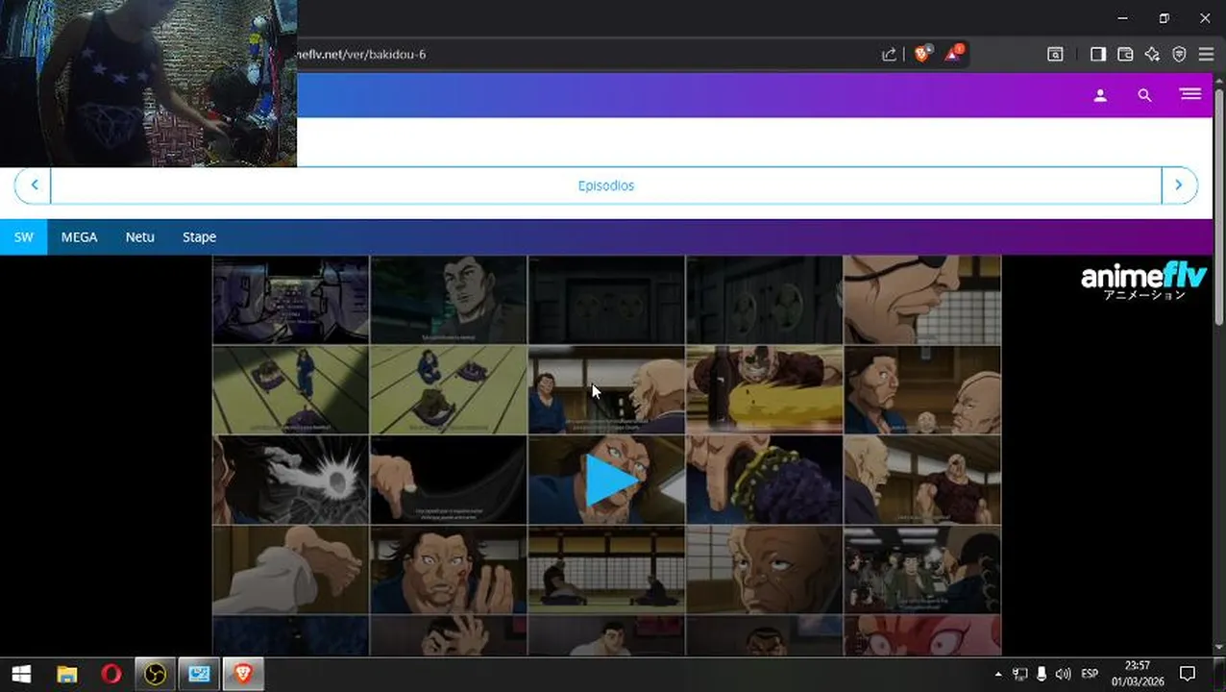The image size is (1226, 692).
Task: Open File Explorer from the taskbar
Action: point(66,675)
